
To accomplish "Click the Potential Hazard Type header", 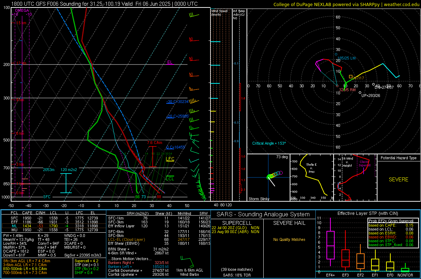I will pos(399,158).
